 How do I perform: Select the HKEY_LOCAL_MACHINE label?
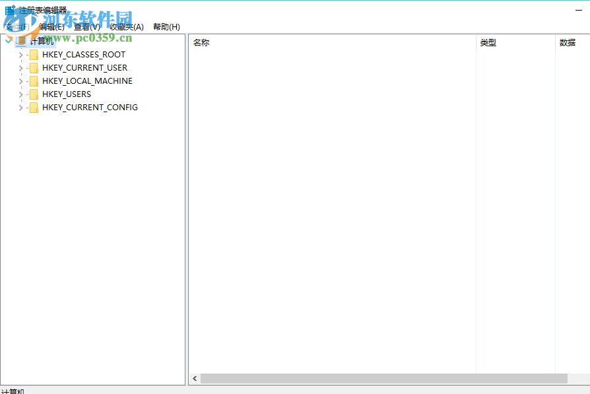87,81
